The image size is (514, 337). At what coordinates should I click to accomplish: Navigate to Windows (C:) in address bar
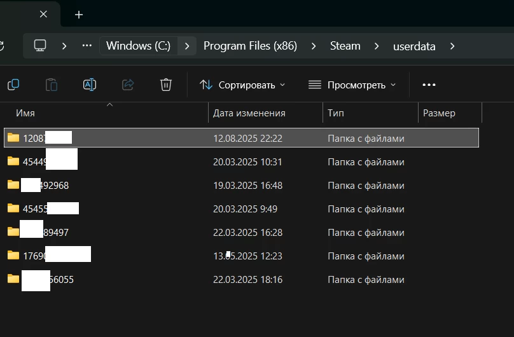(x=138, y=46)
